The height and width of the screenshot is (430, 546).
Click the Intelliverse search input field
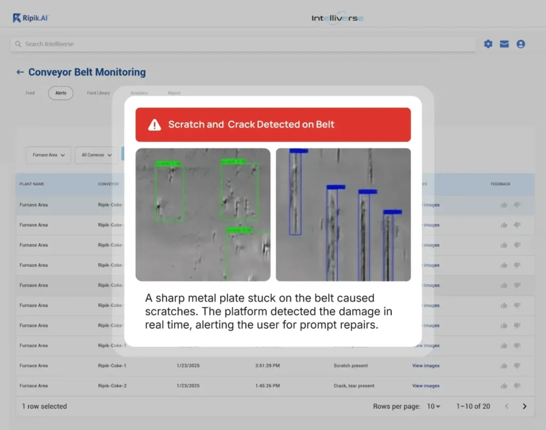213,44
